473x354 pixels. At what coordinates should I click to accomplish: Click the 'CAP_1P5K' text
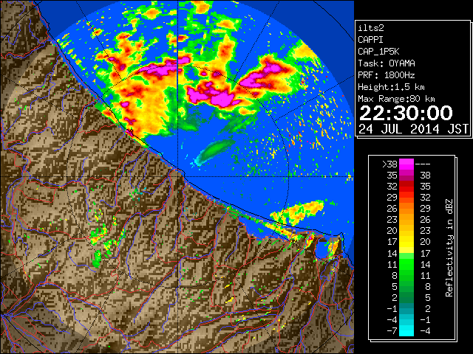pyautogui.click(x=378, y=52)
